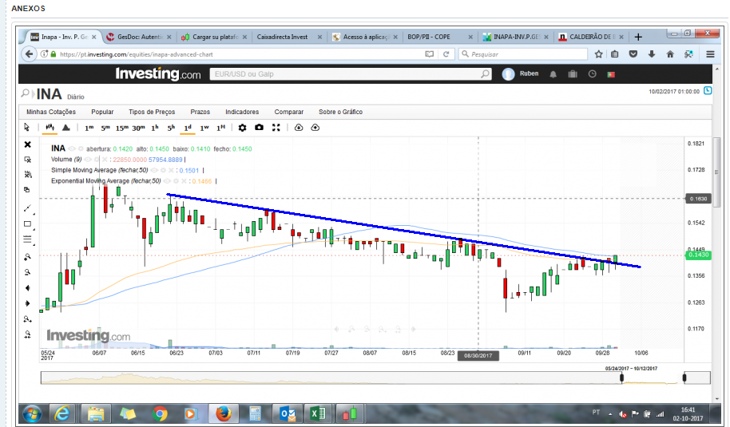Click the right handle of range slider
This screenshot has width=730, height=427.
pos(684,377)
